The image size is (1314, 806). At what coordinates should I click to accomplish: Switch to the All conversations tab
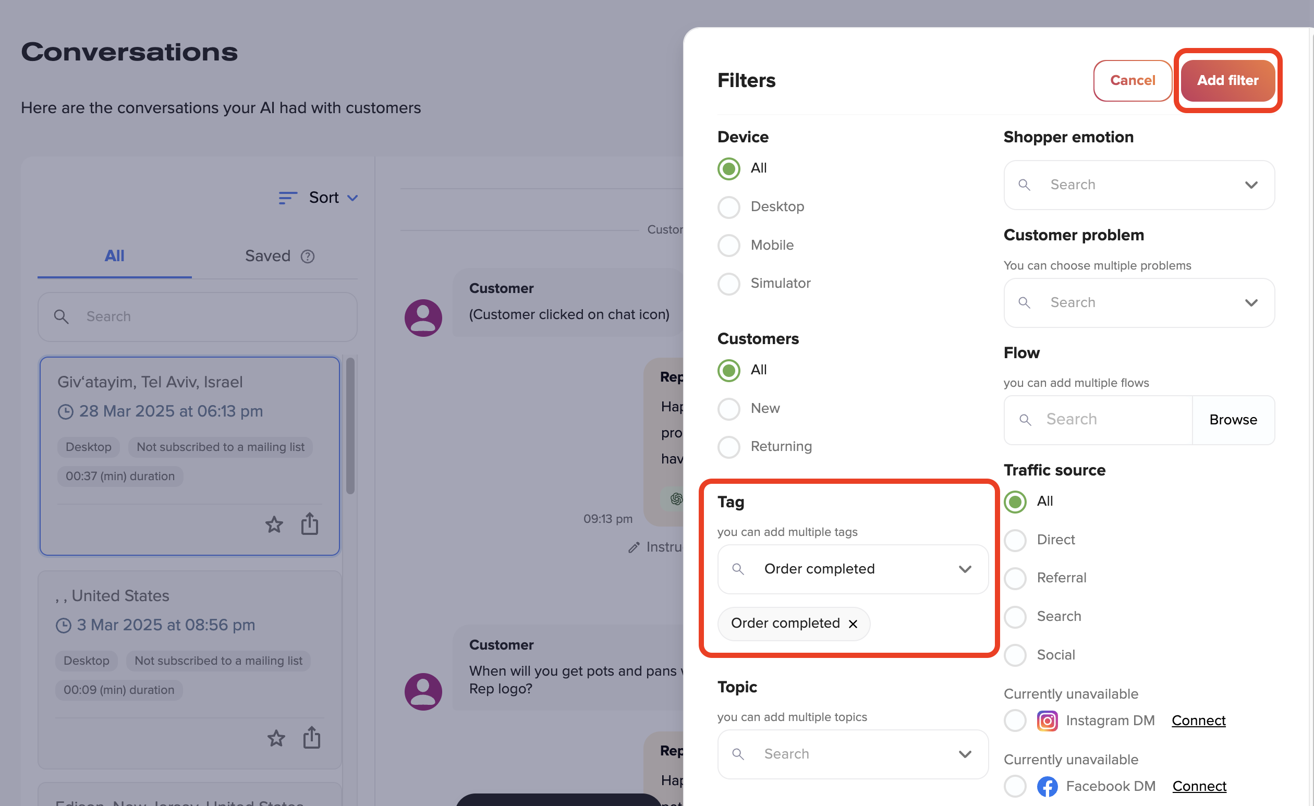tap(114, 256)
